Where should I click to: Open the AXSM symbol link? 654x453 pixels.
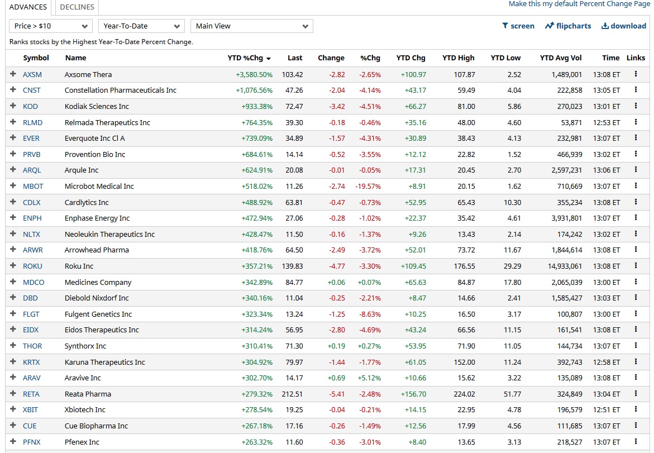[32, 75]
